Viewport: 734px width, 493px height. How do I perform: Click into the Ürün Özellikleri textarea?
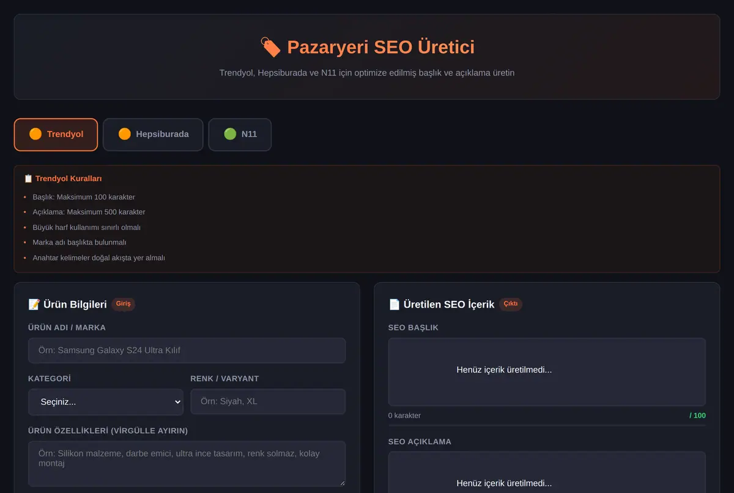tap(187, 464)
